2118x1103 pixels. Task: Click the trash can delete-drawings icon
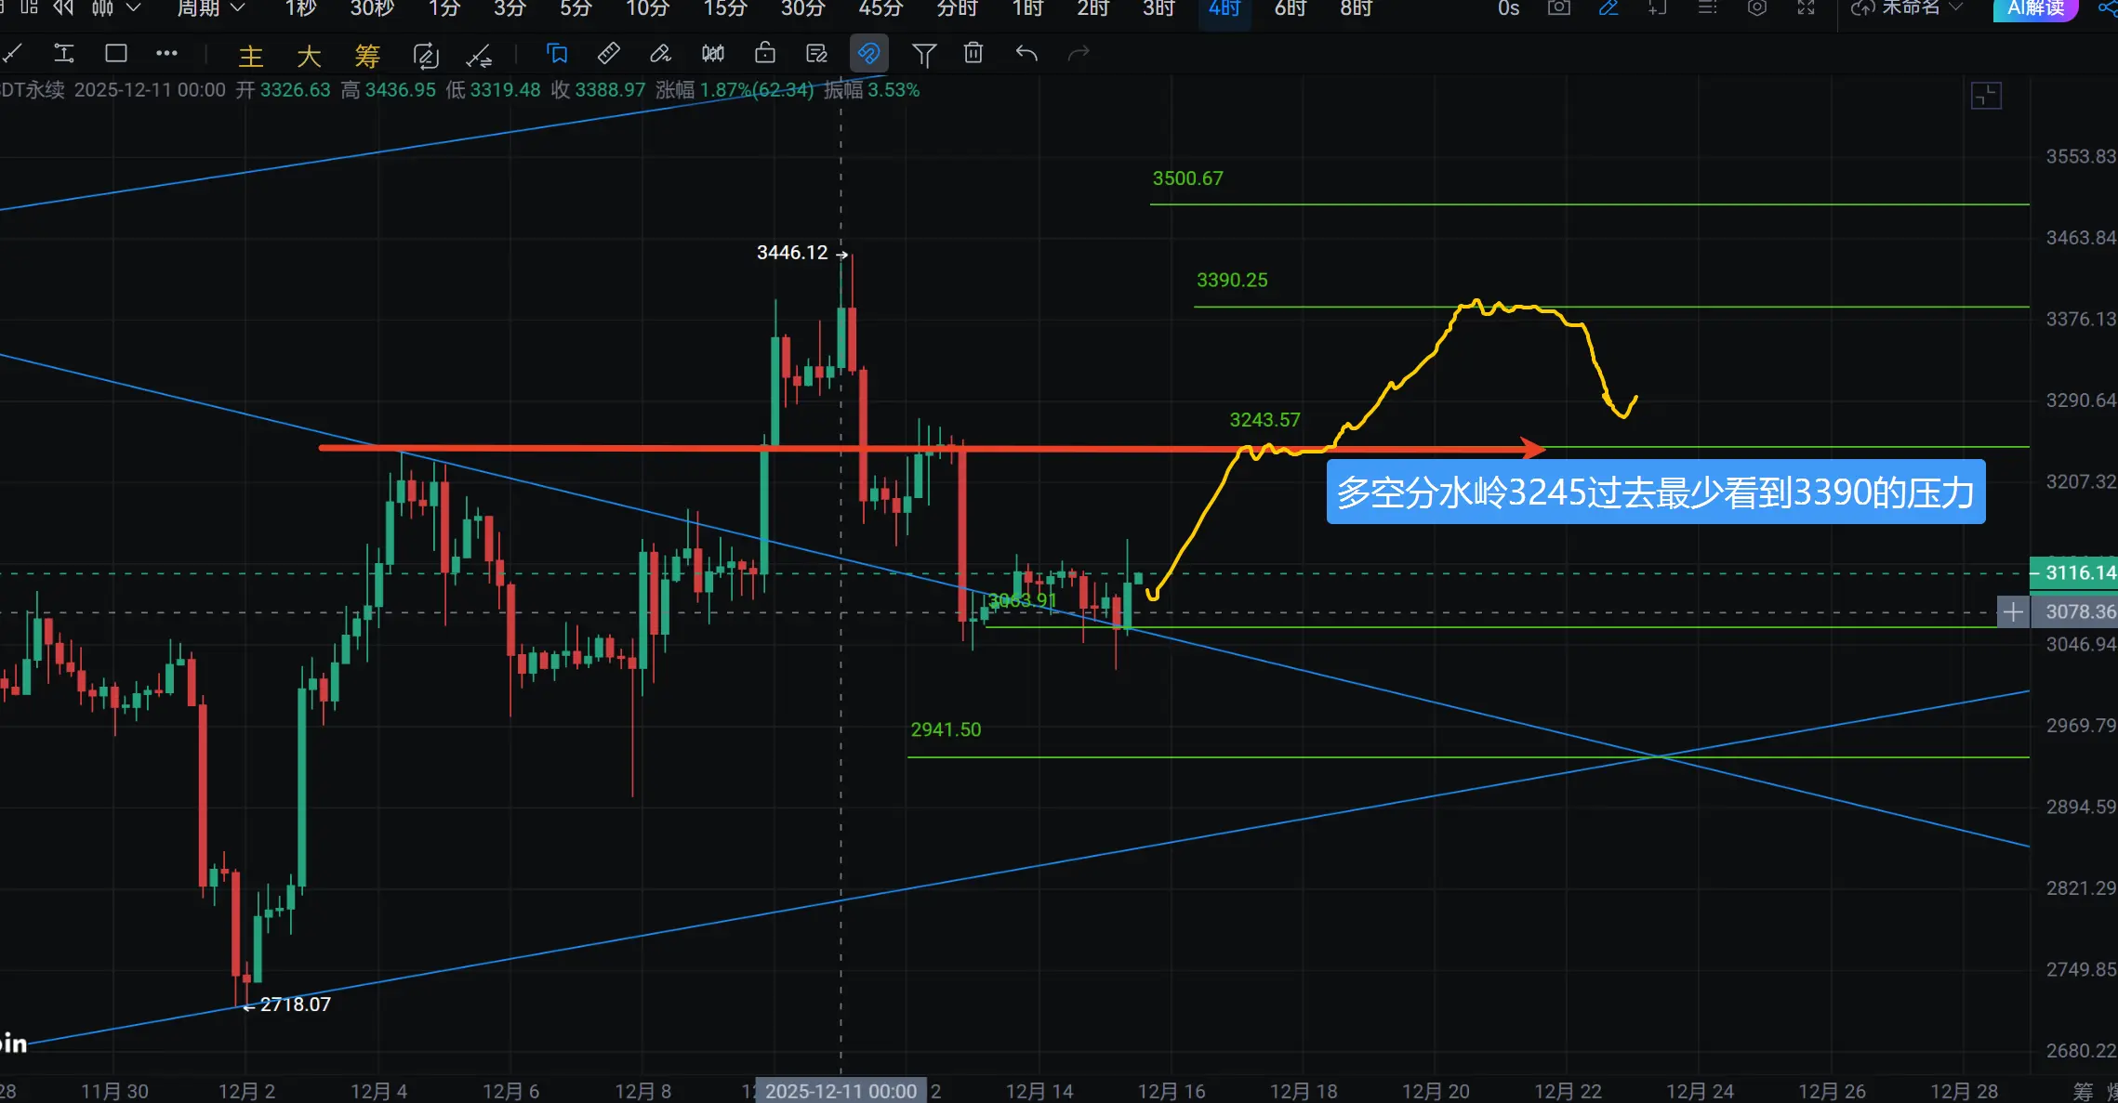tap(973, 54)
